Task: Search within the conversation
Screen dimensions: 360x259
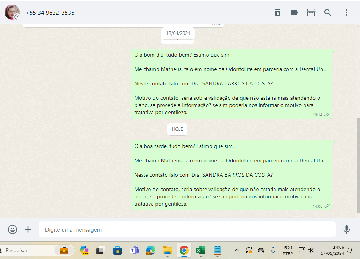Action: [x=328, y=13]
